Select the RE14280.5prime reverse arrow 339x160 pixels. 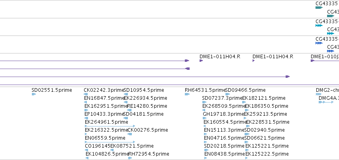[129, 110]
